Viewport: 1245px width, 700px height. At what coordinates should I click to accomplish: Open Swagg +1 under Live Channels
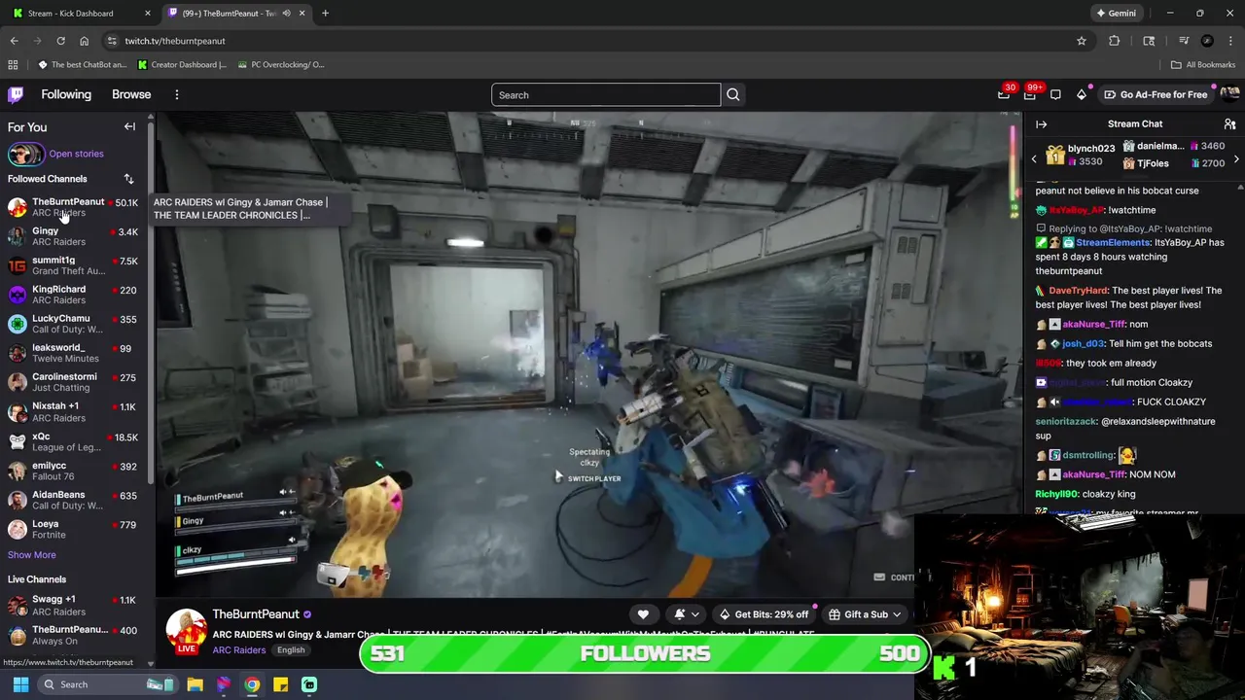pyautogui.click(x=76, y=605)
